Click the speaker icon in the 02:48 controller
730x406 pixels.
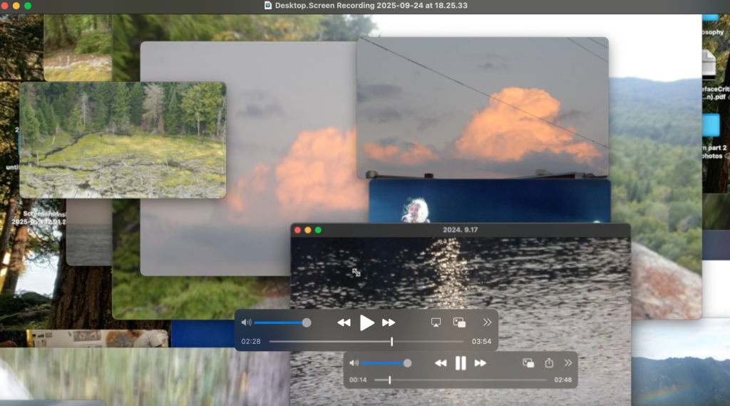pos(354,363)
